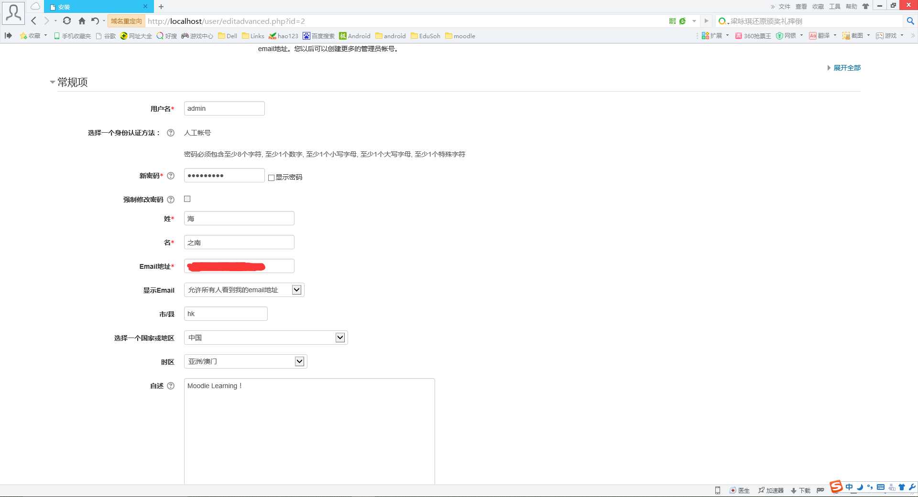This screenshot has width=918, height=497.
Task: Open the Links bookmark folder
Action: point(253,36)
